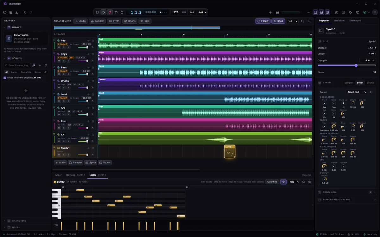
Task: Click the Lead track automation curve icon
Action: tap(88, 94)
